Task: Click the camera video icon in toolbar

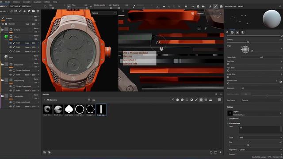Action: 203,7
